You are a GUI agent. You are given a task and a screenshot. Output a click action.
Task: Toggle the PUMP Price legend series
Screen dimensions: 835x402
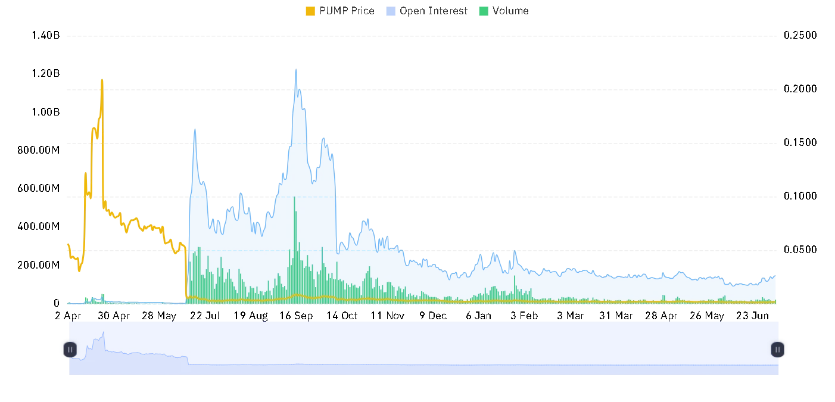pyautogui.click(x=340, y=11)
